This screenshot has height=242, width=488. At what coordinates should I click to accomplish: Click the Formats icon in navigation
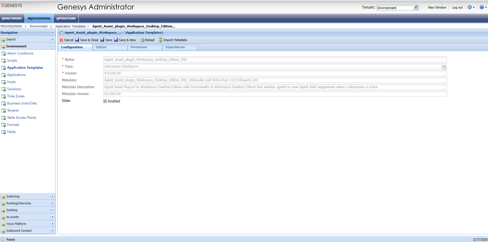[x=4, y=125]
